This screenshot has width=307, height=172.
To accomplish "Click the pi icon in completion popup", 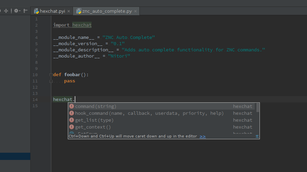I will (x=257, y=136).
